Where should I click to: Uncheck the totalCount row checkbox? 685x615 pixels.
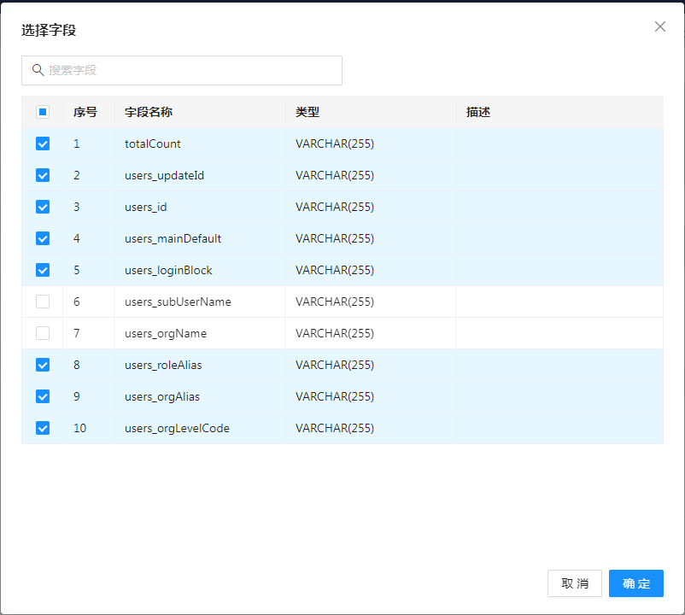tap(43, 143)
